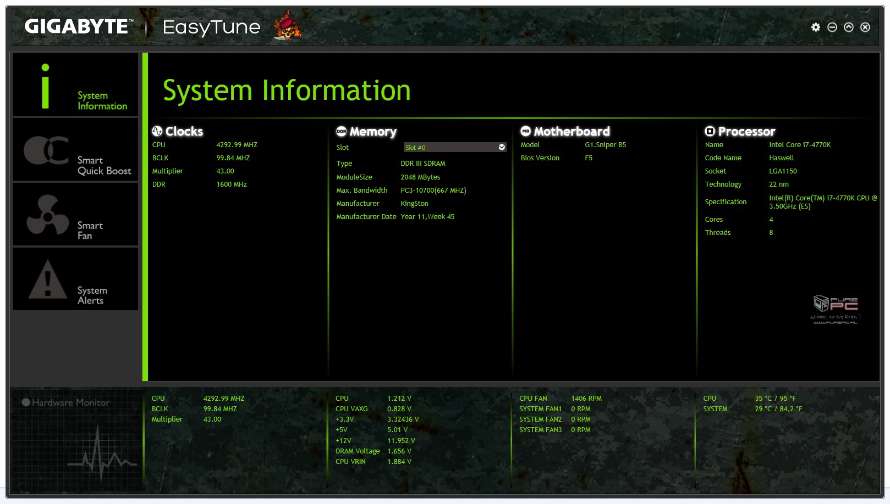Viewport: 890px width, 504px height.
Task: Minimize the EasyTune window
Action: click(832, 27)
